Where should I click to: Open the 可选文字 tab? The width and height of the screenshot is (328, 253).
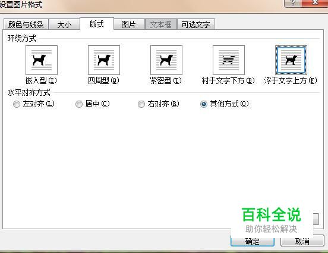(196, 24)
